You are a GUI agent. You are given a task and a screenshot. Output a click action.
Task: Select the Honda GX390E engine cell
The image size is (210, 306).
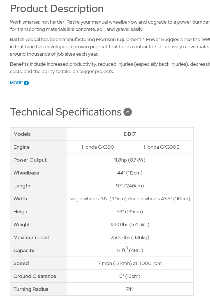coord(162,147)
